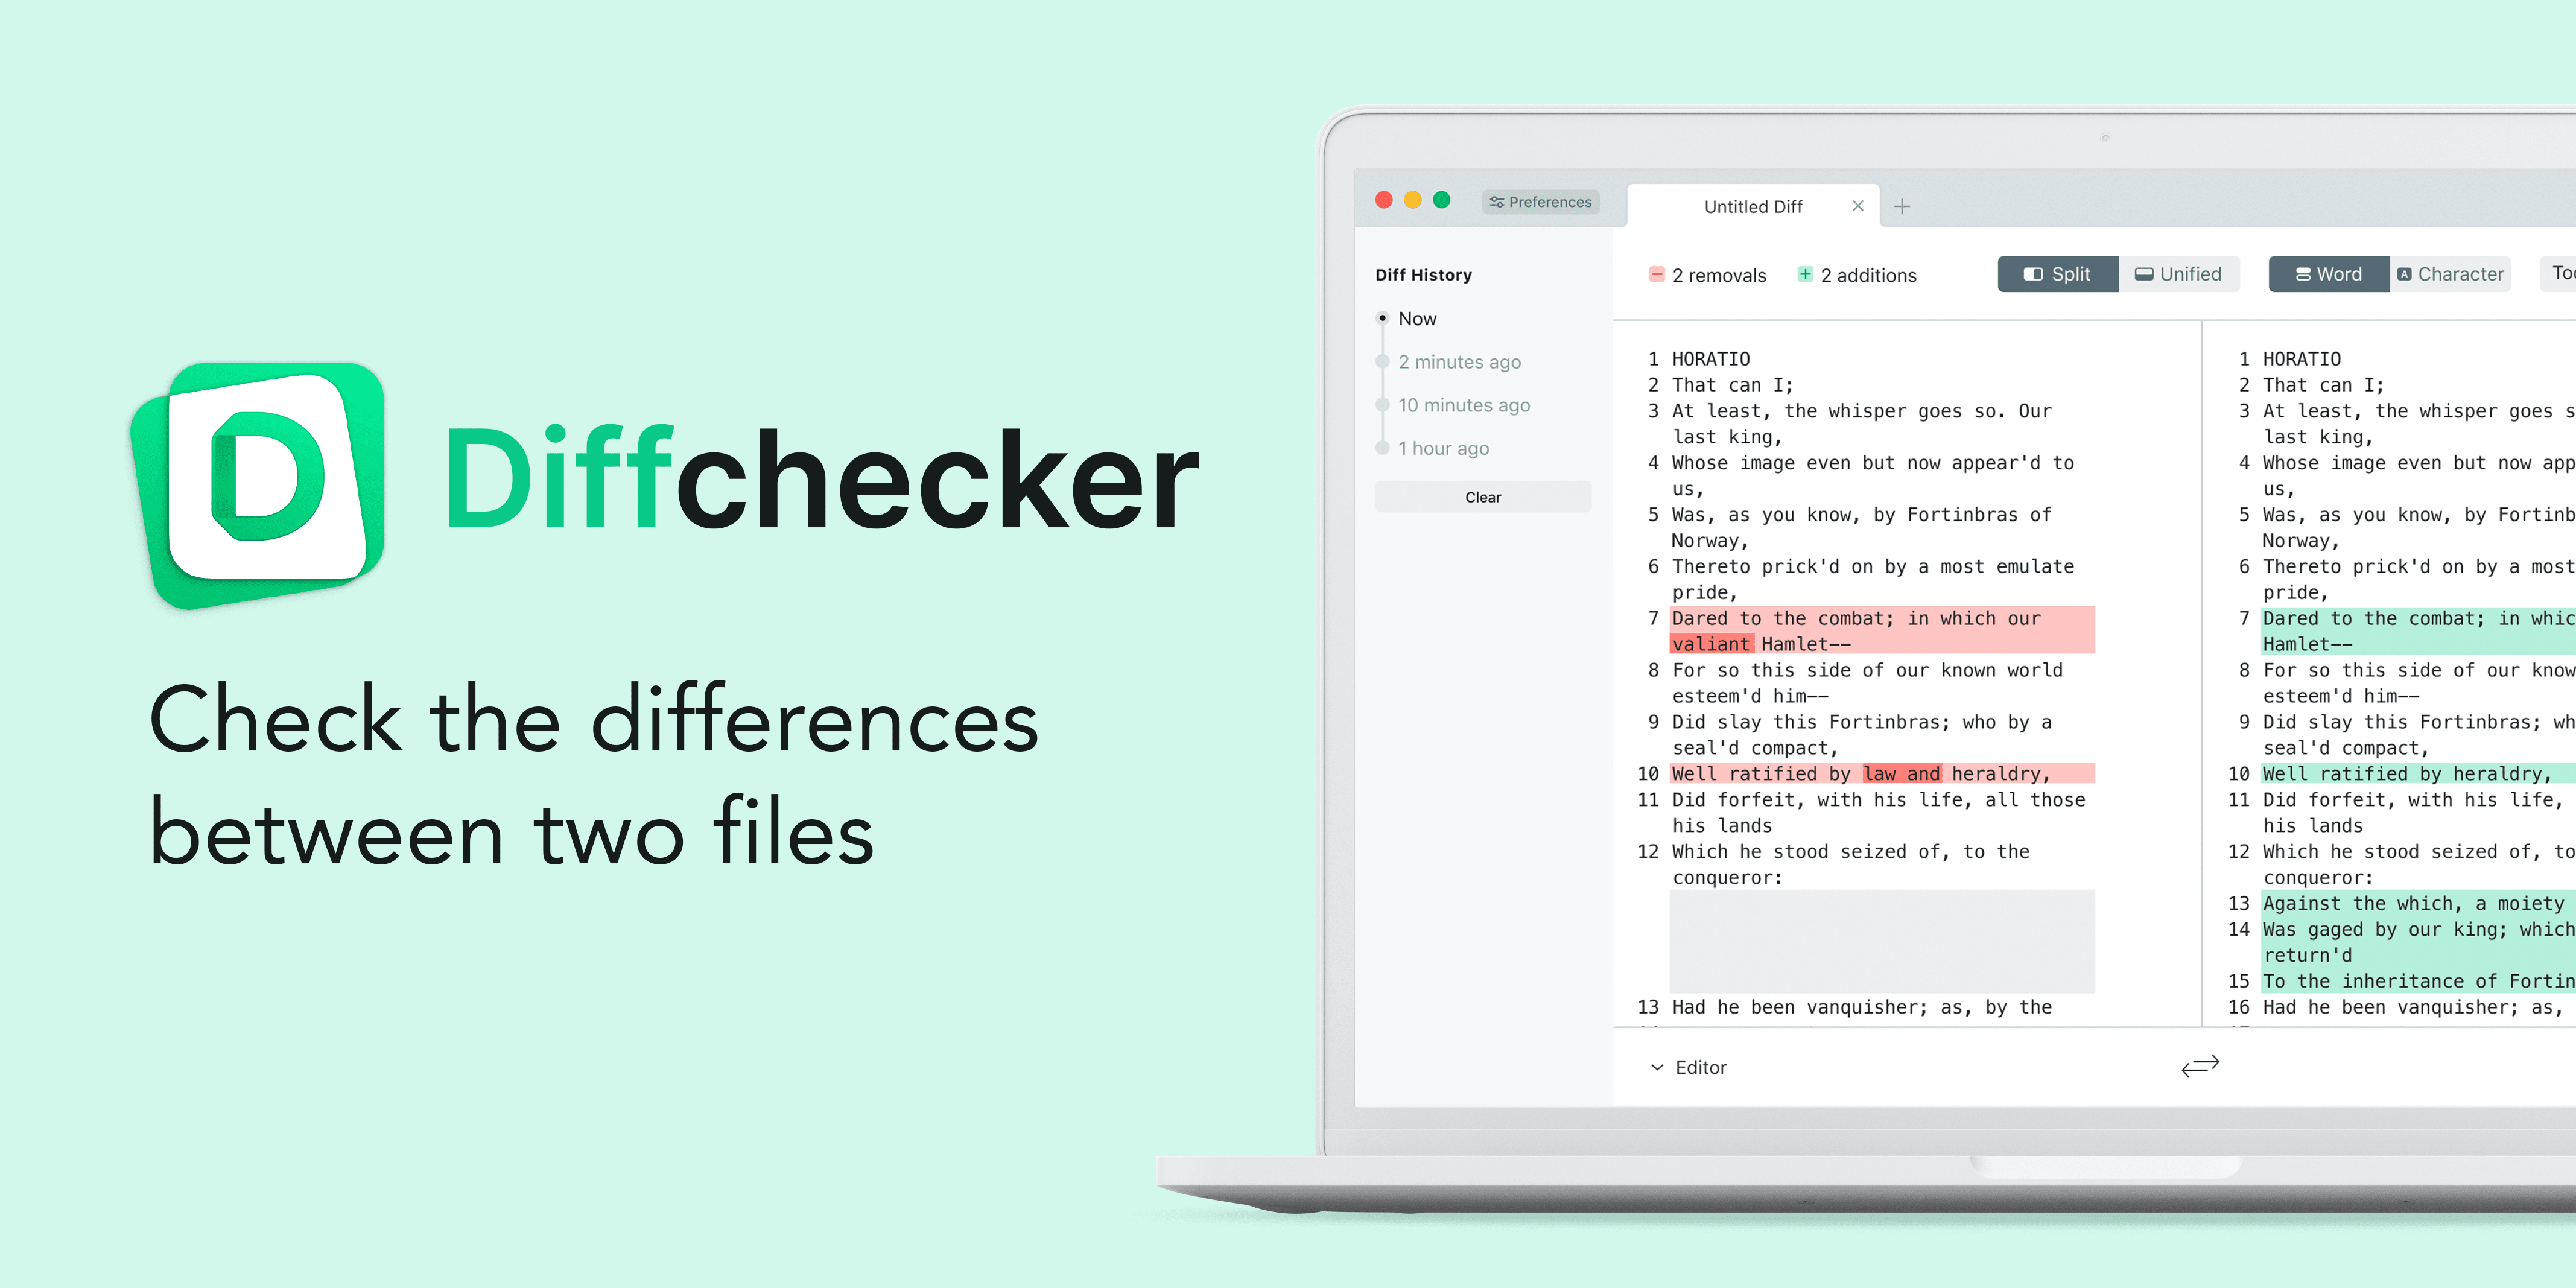Open the Untitled Diff tab
2576x1288 pixels.
pyautogui.click(x=1748, y=204)
